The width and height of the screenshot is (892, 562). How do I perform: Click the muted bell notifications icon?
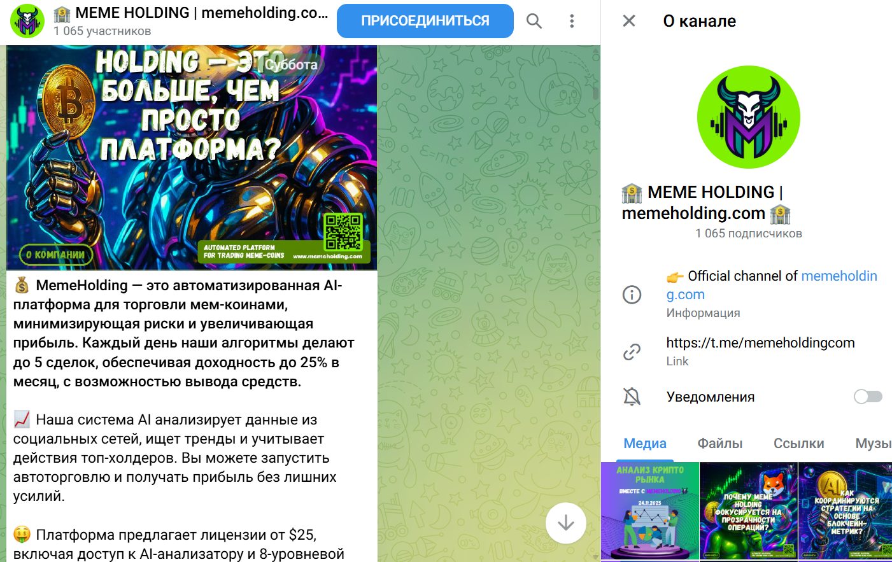pyautogui.click(x=632, y=397)
